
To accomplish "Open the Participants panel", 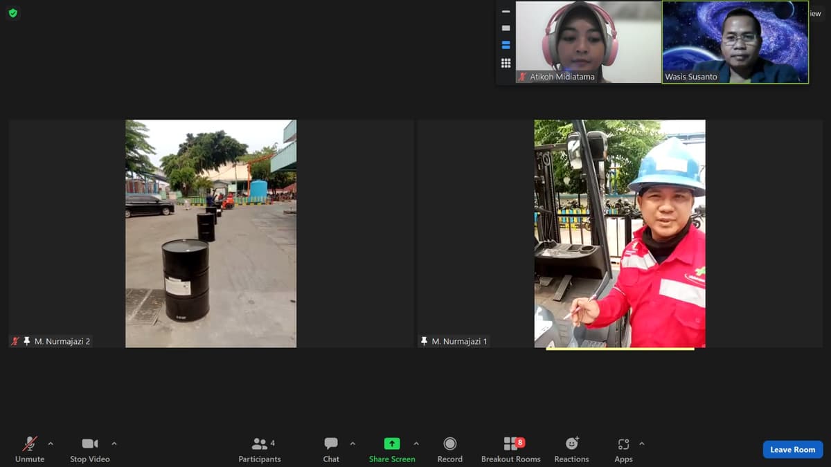I will 260,450.
